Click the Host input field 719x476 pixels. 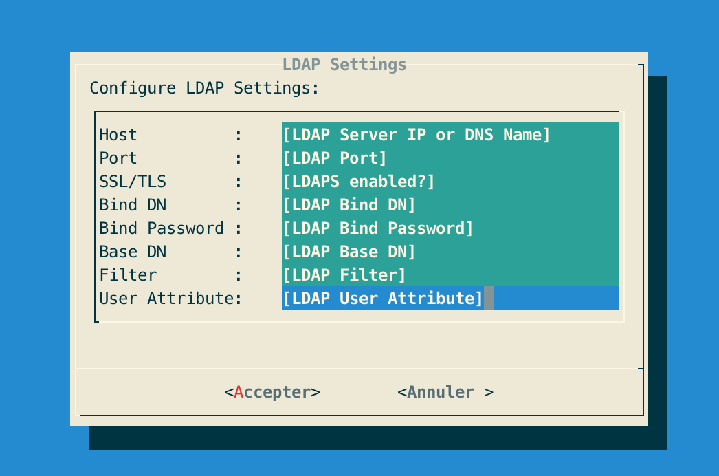pyautogui.click(x=450, y=135)
